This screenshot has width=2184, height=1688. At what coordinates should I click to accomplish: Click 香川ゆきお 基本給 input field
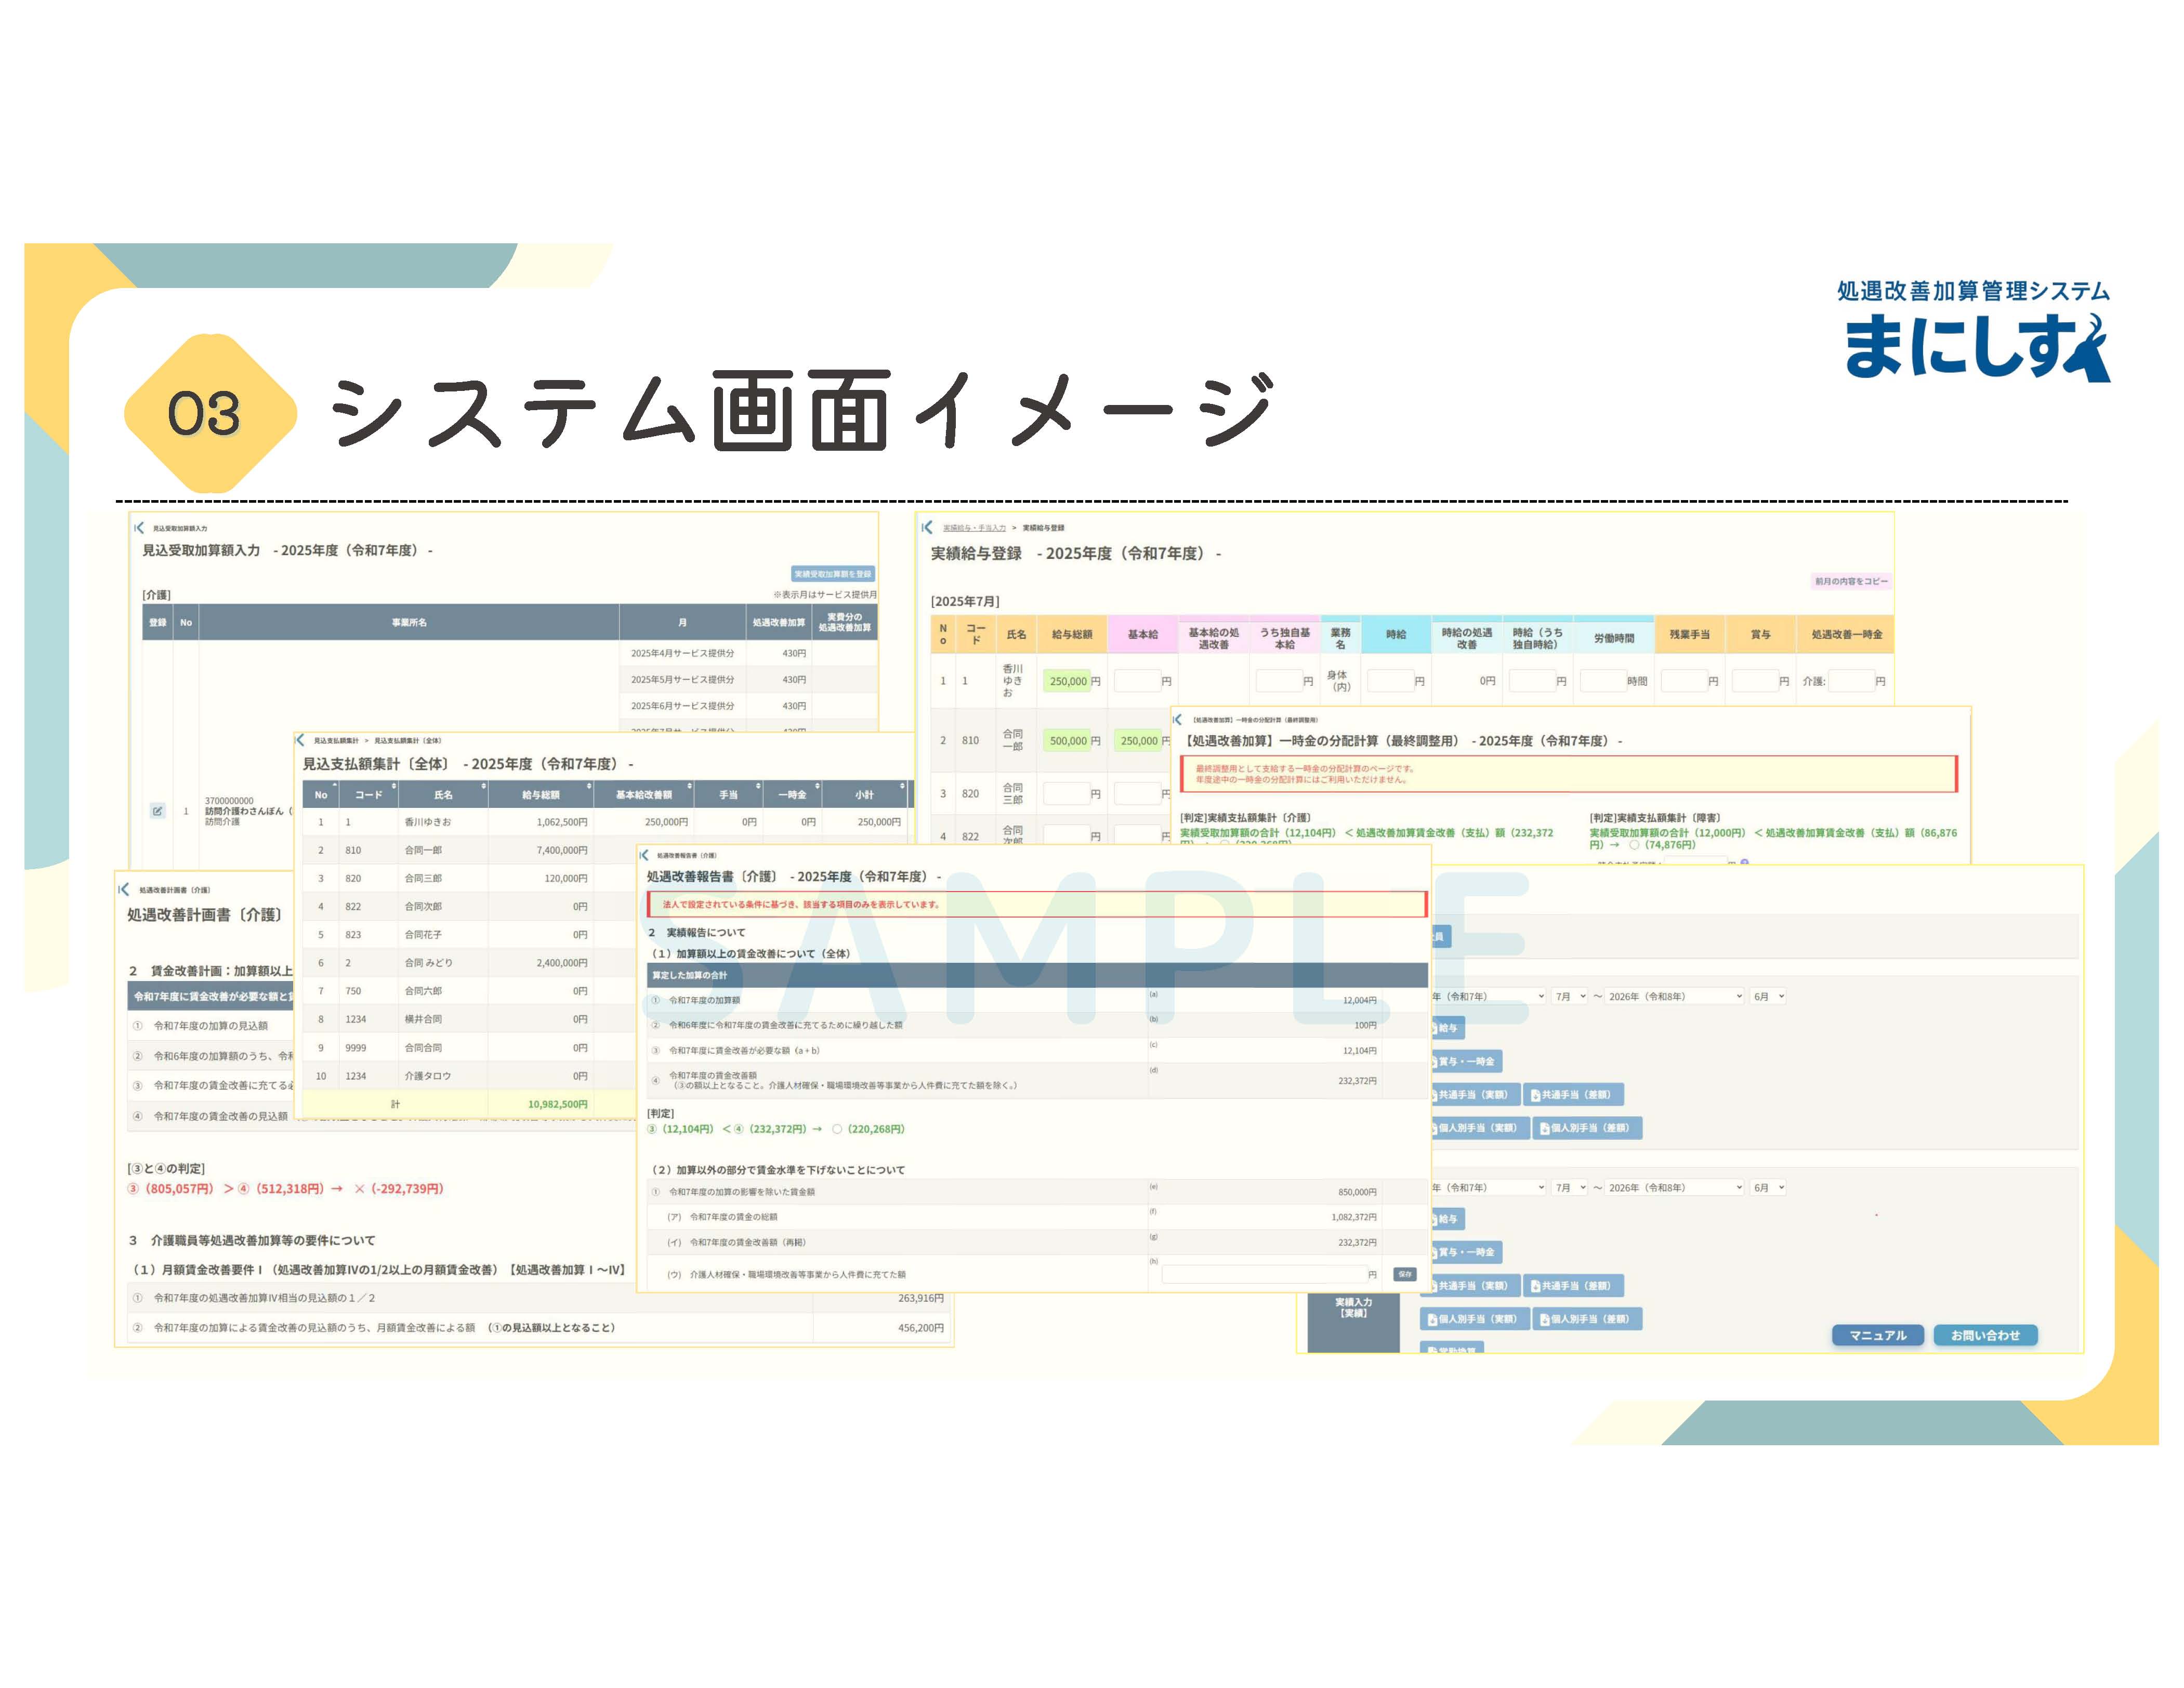pyautogui.click(x=1137, y=681)
